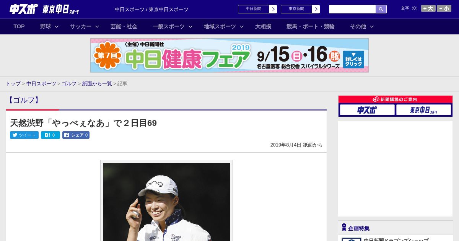The height and width of the screenshot is (241, 459).
Task: Click the article headline 天然渋野「やっべぇなあ」
Action: pyautogui.click(x=83, y=123)
